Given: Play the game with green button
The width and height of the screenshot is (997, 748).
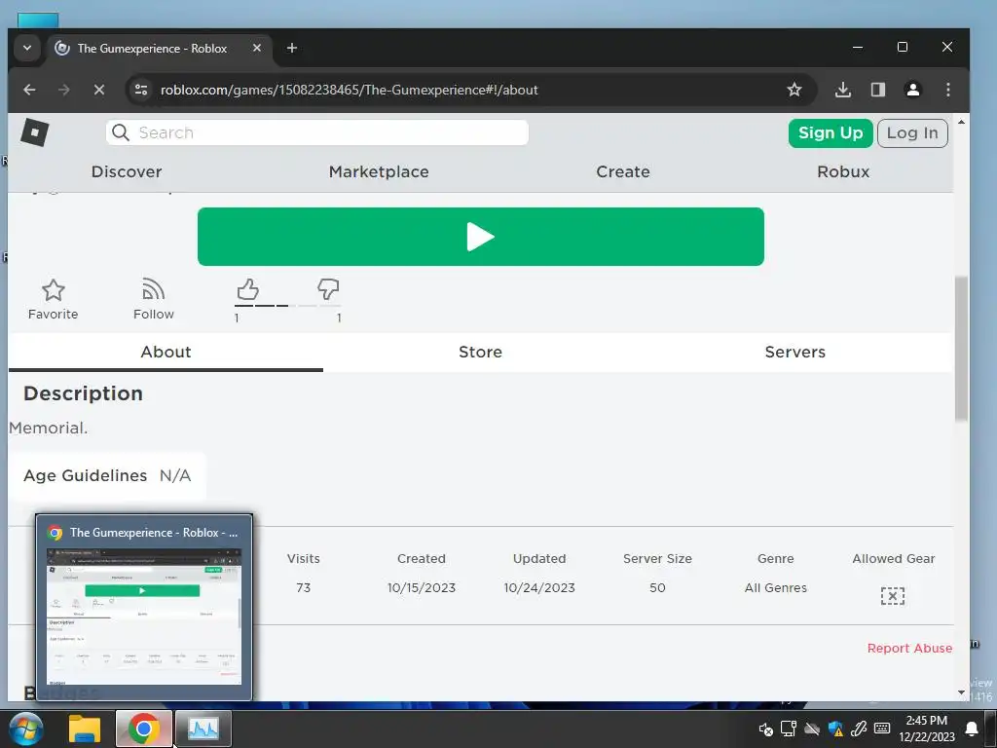Looking at the screenshot, I should click(481, 237).
